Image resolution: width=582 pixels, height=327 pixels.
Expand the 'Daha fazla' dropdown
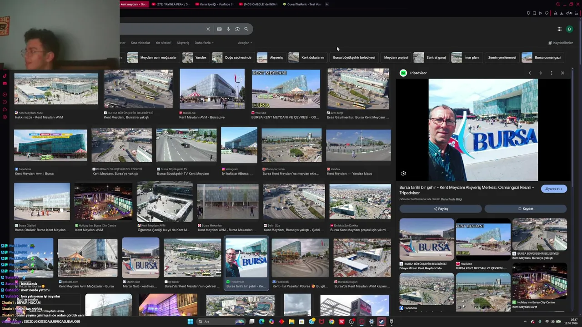(204, 43)
